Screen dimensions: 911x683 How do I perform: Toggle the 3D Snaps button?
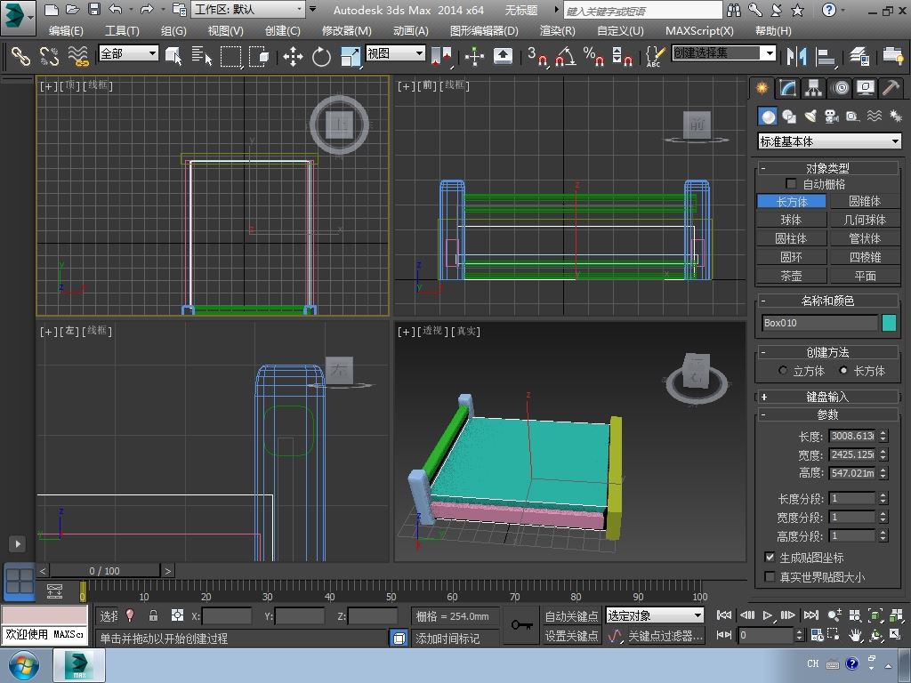(537, 56)
